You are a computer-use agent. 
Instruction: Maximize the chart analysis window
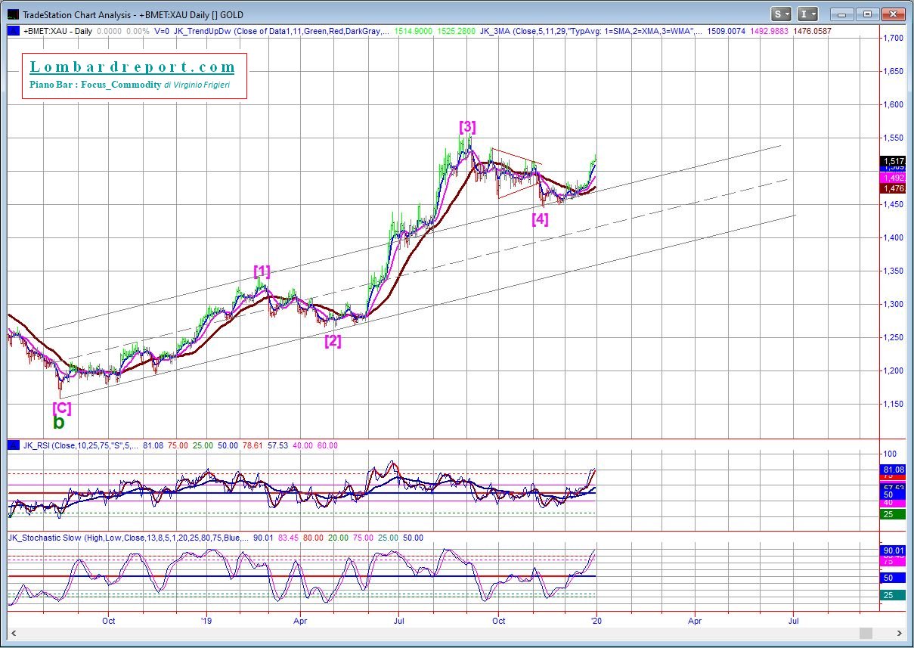tap(867, 14)
